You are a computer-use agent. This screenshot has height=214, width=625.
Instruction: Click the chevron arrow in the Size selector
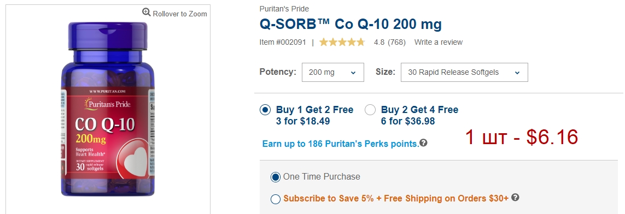517,73
